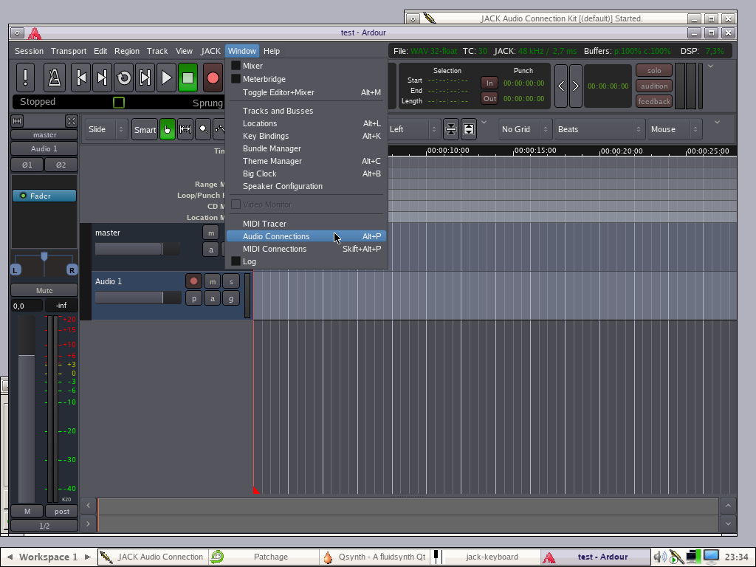Toggle the metronome click icon

pyautogui.click(x=55, y=77)
